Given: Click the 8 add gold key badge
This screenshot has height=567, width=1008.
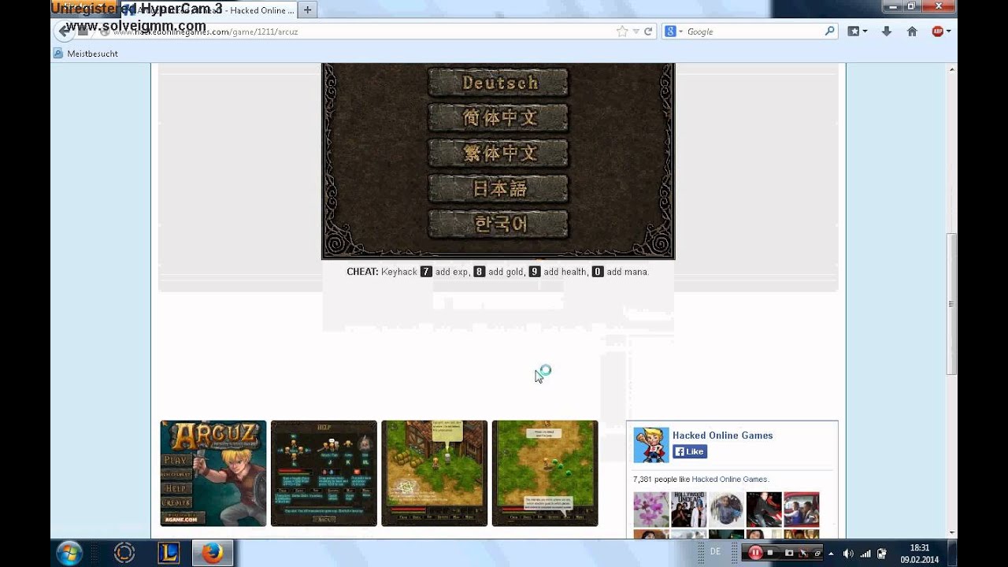Looking at the screenshot, I should coord(479,272).
